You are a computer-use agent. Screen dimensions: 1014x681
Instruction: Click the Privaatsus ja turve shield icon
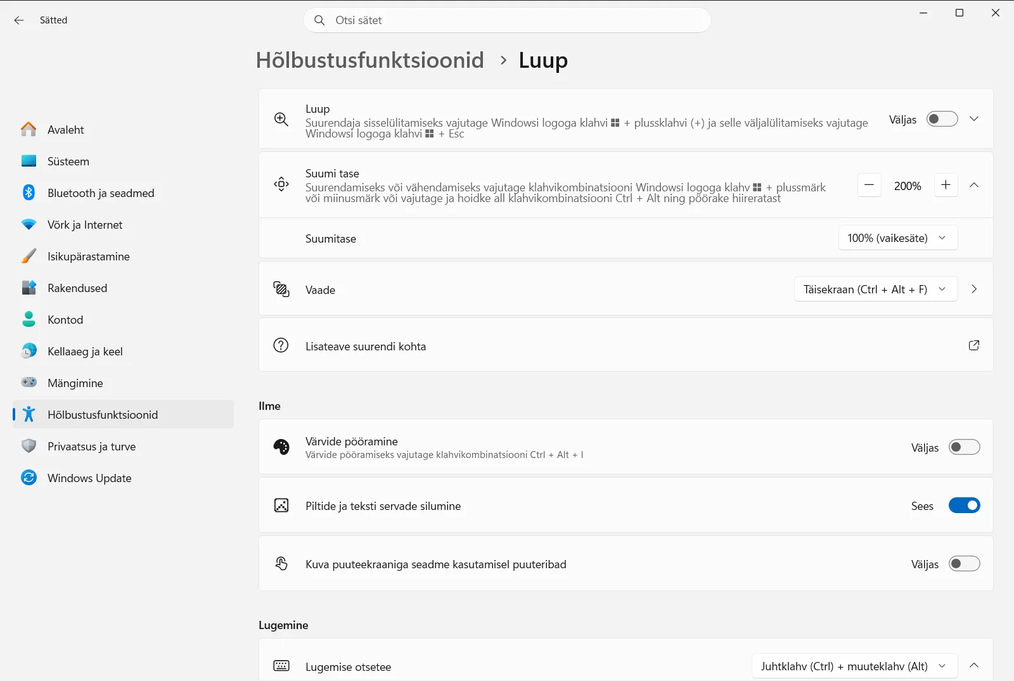[29, 446]
